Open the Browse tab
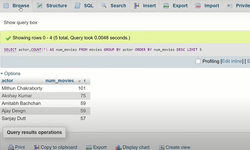The height and width of the screenshot is (150, 250). 16,6
